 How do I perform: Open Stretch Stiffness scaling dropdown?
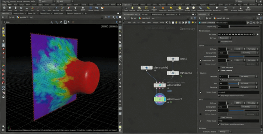point(252,49)
